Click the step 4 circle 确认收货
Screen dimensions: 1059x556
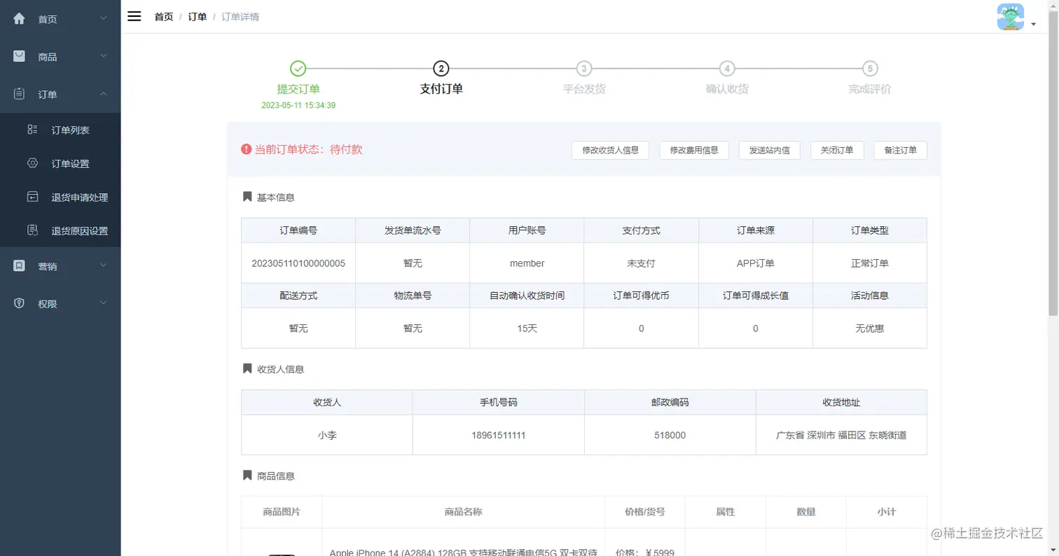click(x=727, y=69)
